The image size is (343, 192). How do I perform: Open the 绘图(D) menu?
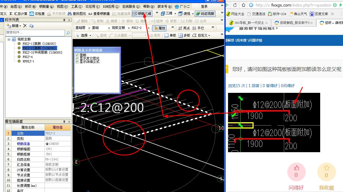pos(16,6)
